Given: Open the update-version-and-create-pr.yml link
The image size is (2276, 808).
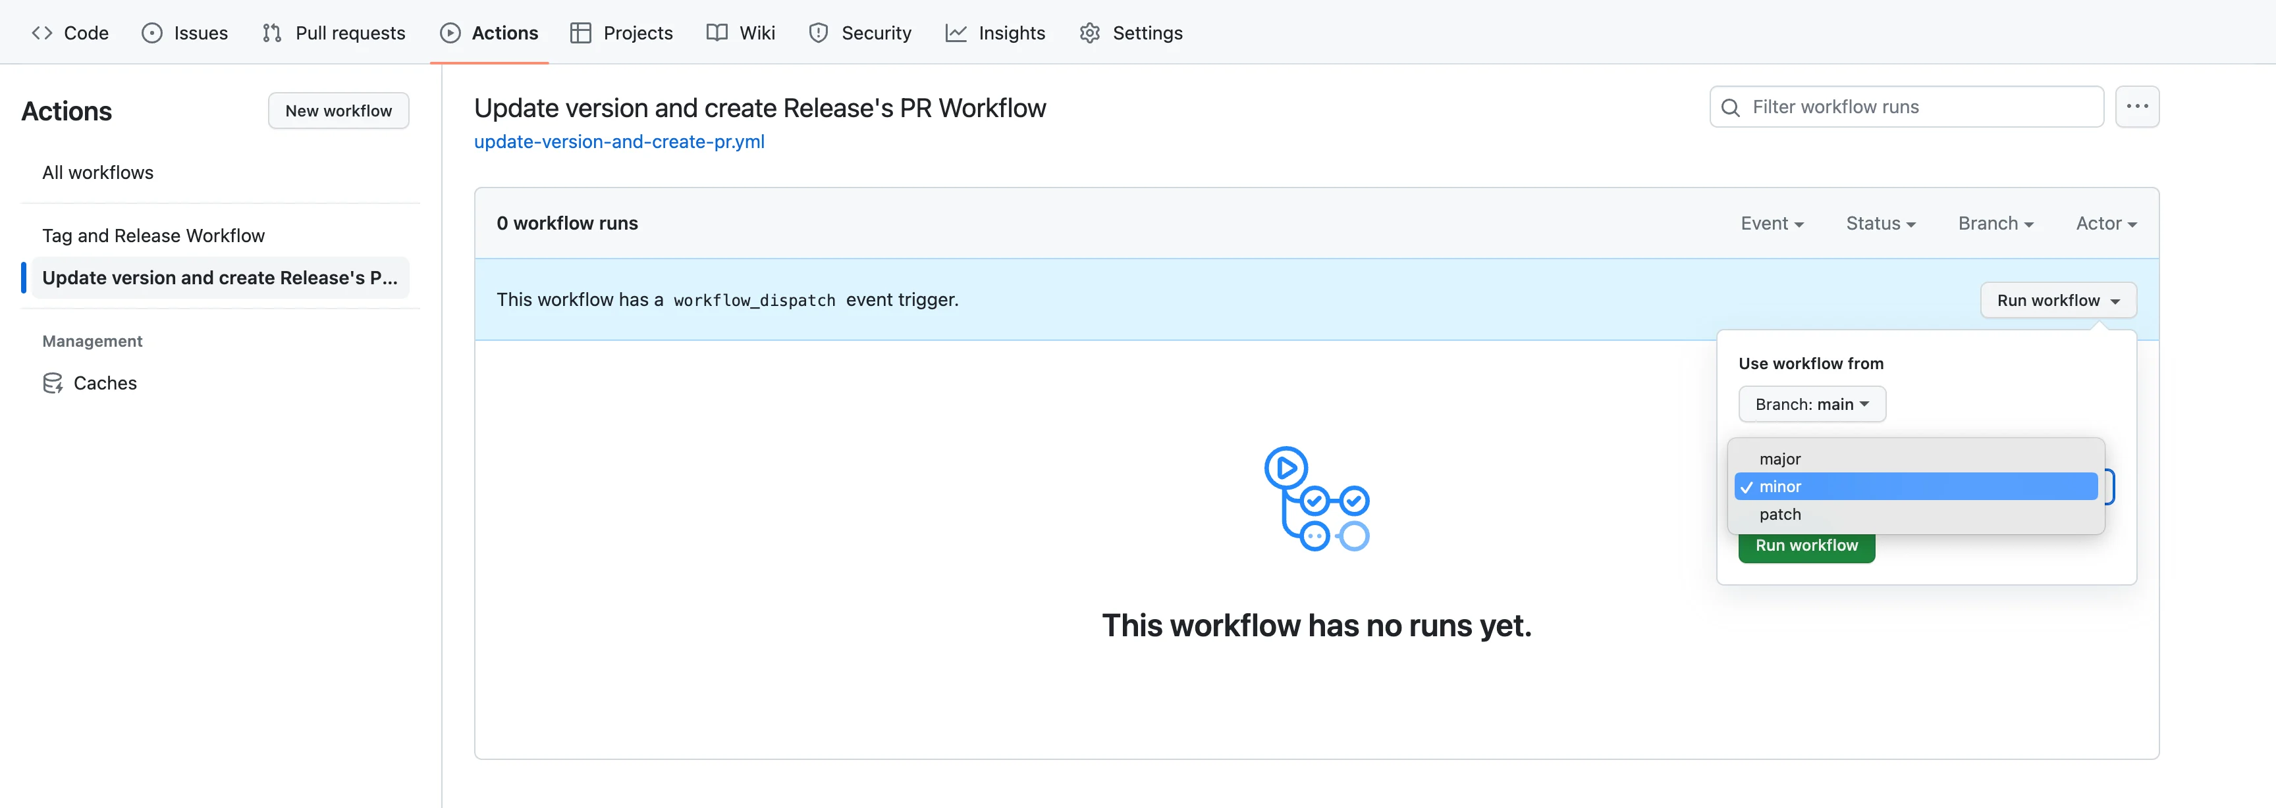Looking at the screenshot, I should click(618, 141).
